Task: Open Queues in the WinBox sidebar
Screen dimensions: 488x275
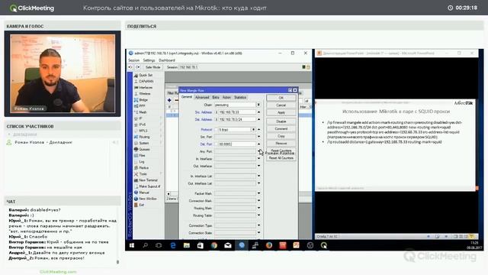Action: pyautogui.click(x=144, y=150)
